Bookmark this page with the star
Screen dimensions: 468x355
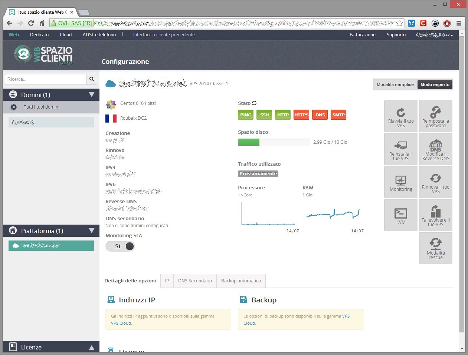400,23
